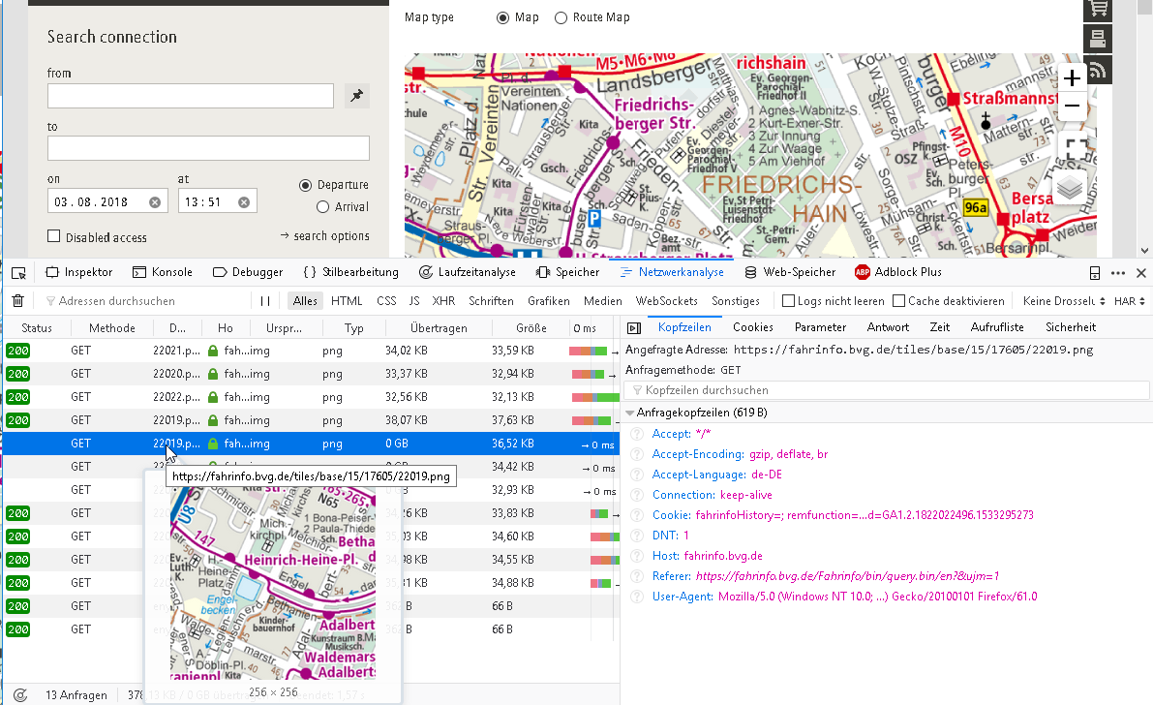Open the Antwort details tab
The width and height of the screenshot is (1153, 705).
(x=888, y=327)
